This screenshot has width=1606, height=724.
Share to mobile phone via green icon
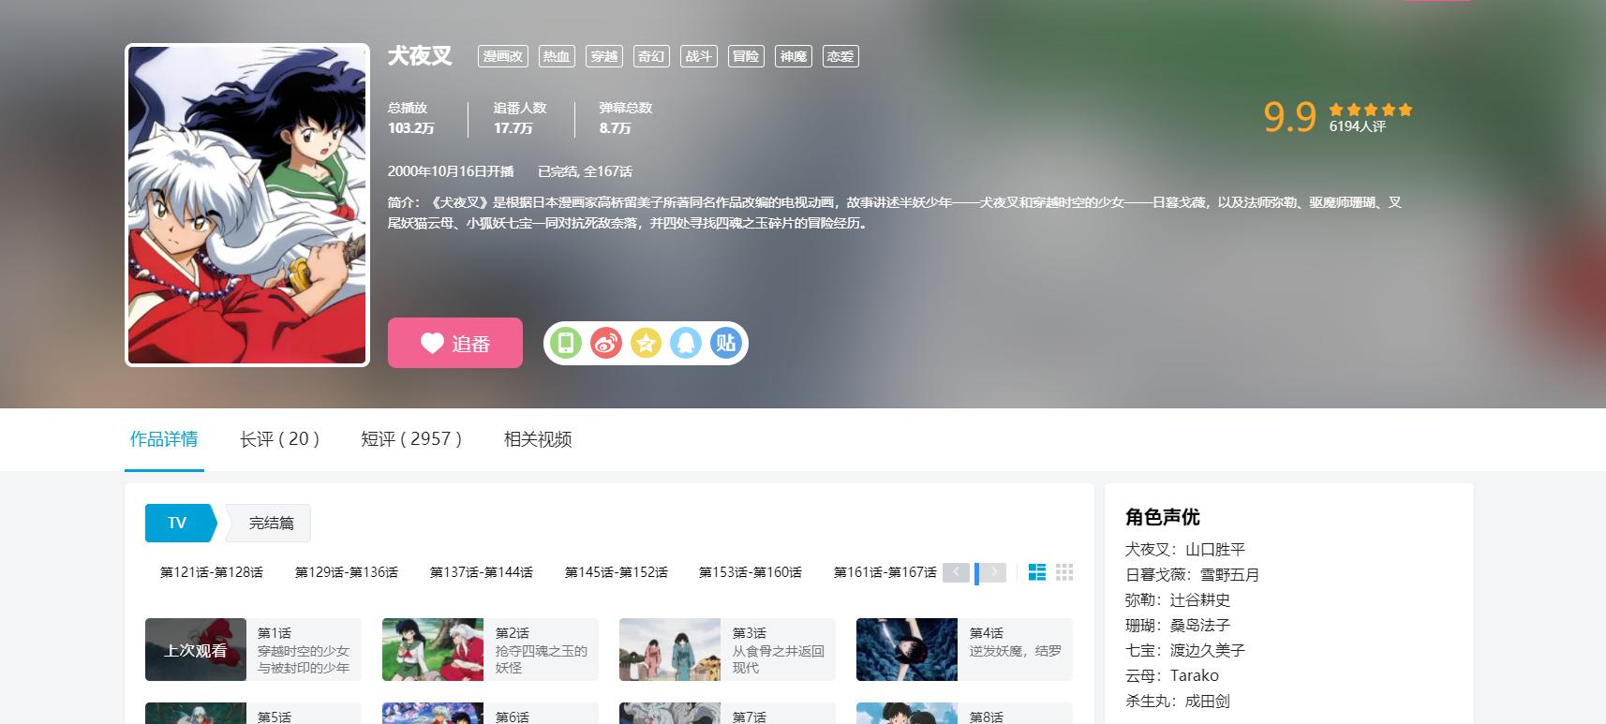(x=566, y=343)
